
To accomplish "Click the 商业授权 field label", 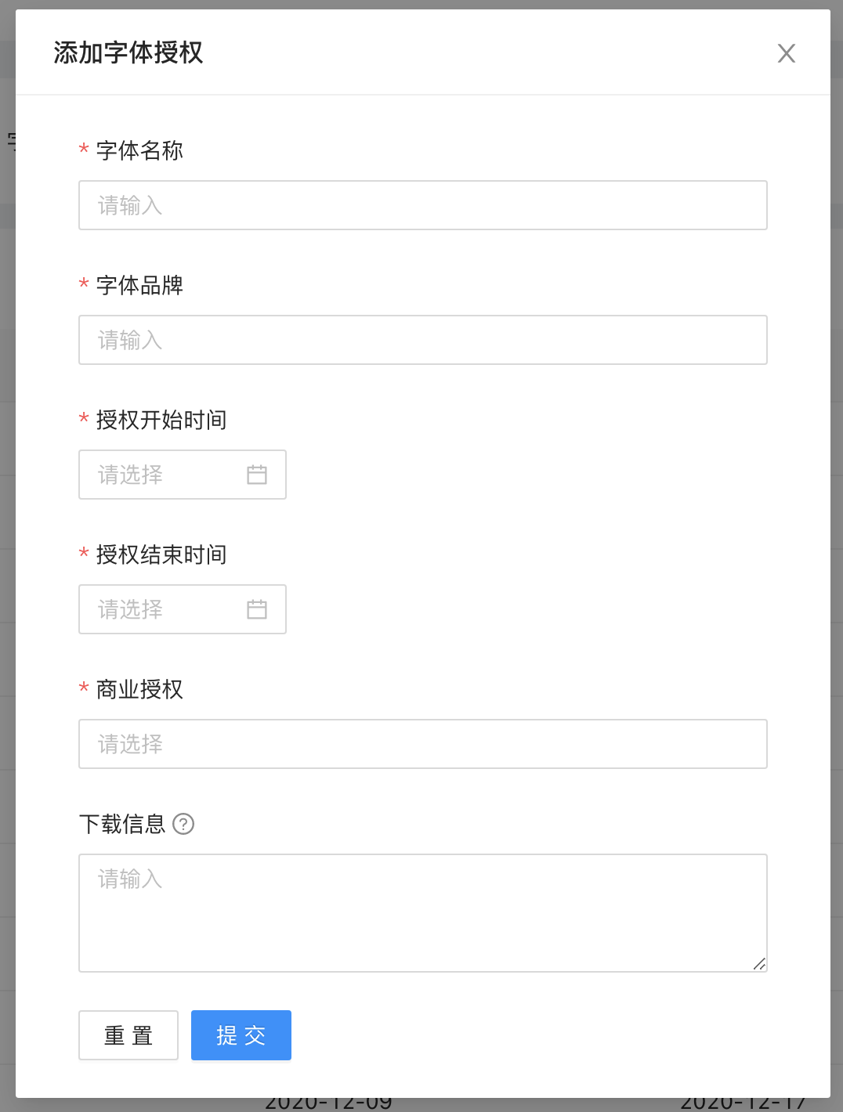I will 139,689.
